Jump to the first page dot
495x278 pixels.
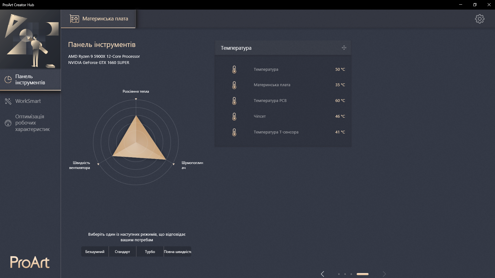tap(339, 274)
